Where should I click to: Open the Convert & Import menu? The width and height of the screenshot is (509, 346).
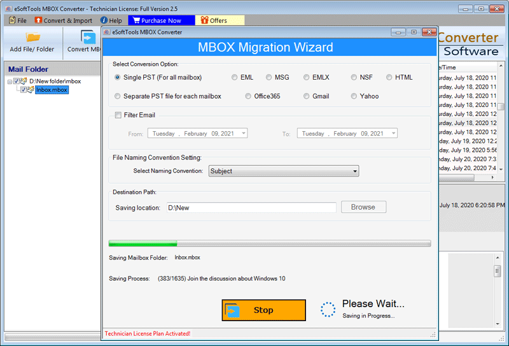(x=64, y=20)
